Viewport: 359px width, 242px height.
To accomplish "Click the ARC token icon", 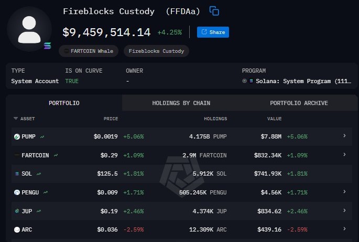I will pyautogui.click(x=17, y=229).
